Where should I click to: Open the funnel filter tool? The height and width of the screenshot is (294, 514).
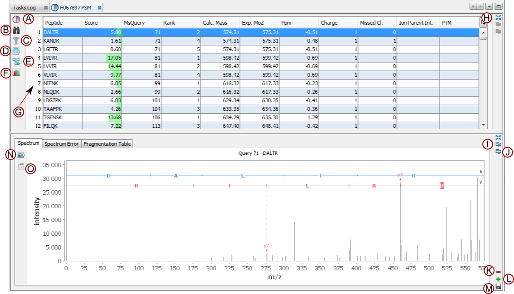[17, 41]
